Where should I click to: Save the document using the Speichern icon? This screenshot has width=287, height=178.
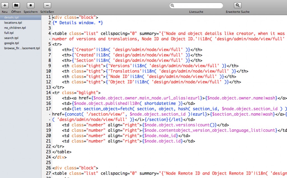(31, 5)
